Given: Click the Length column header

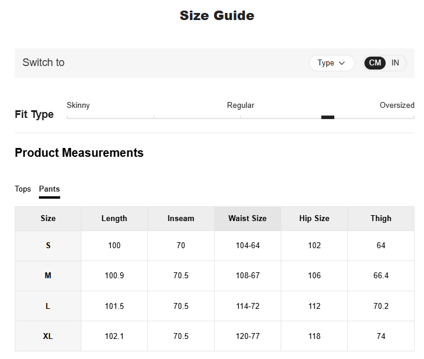Looking at the screenshot, I should tap(114, 219).
